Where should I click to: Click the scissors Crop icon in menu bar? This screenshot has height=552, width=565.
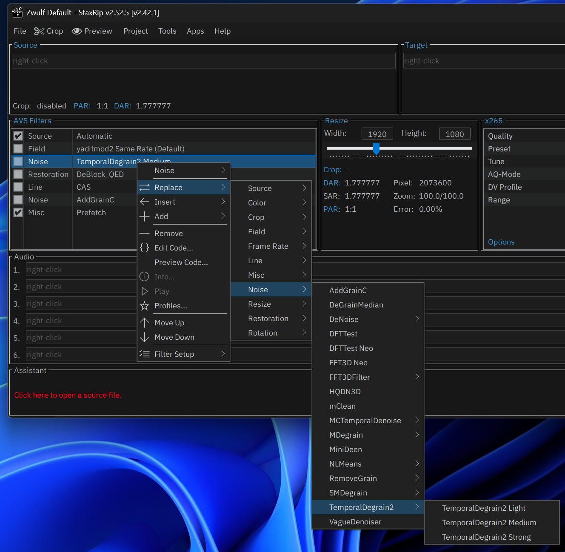[x=39, y=31]
